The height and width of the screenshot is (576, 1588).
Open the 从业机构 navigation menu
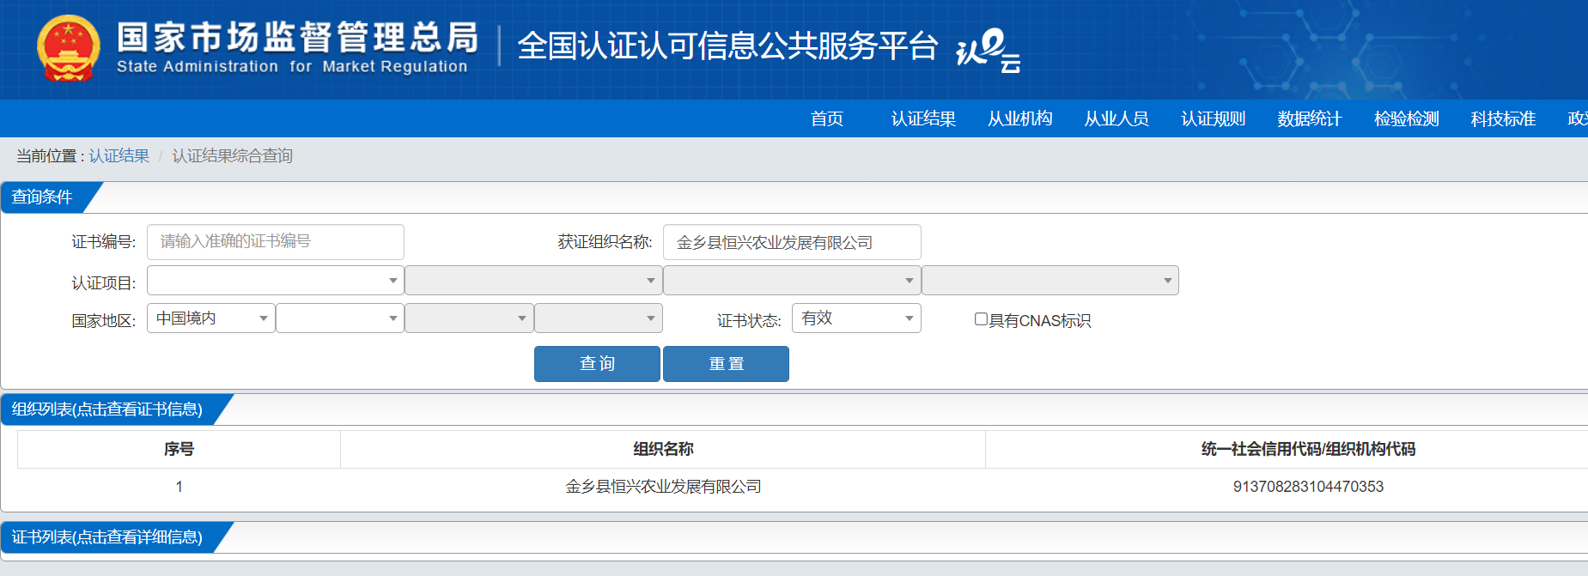[x=1020, y=118]
